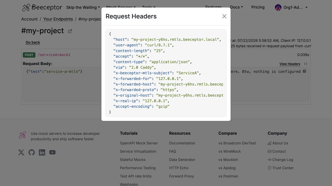Open the FAQ link
The width and height of the screenshot is (332, 186).
point(172,151)
